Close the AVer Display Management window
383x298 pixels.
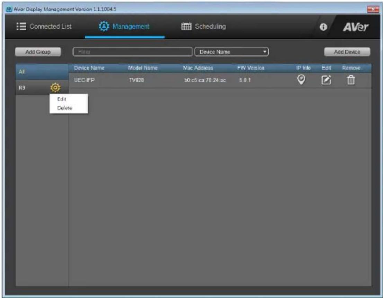(x=373, y=9)
